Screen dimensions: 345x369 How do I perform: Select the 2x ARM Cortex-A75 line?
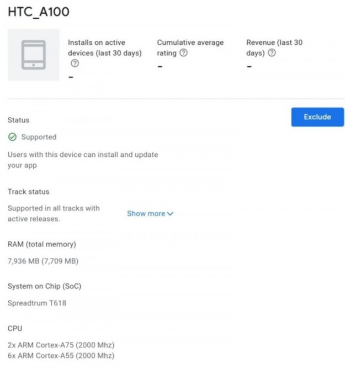(61, 345)
